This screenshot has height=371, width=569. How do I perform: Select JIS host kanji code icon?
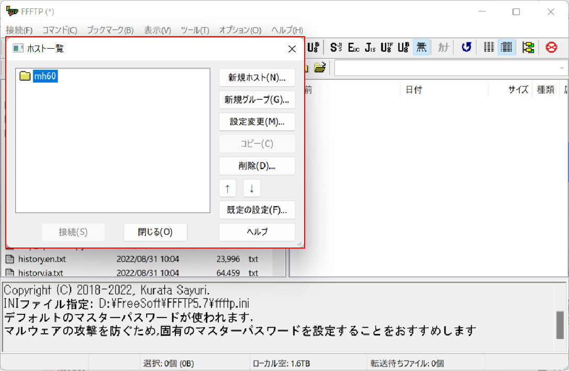(370, 47)
